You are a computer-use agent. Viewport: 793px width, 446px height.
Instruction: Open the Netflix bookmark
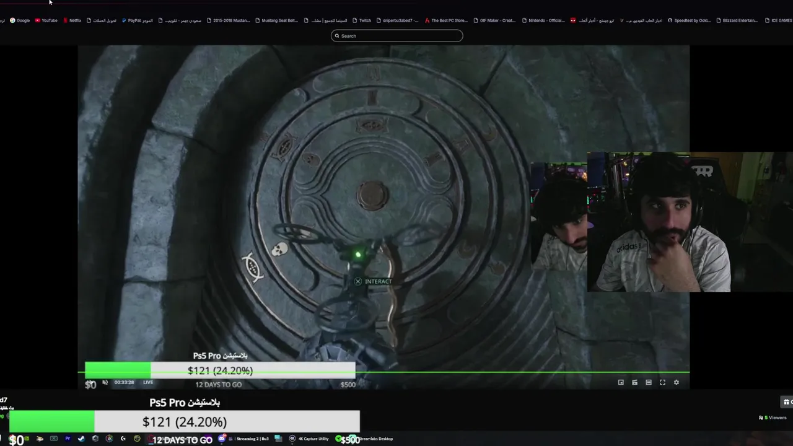72,20
